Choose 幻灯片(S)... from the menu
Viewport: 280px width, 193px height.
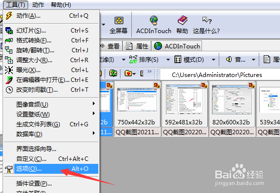coord(51,31)
